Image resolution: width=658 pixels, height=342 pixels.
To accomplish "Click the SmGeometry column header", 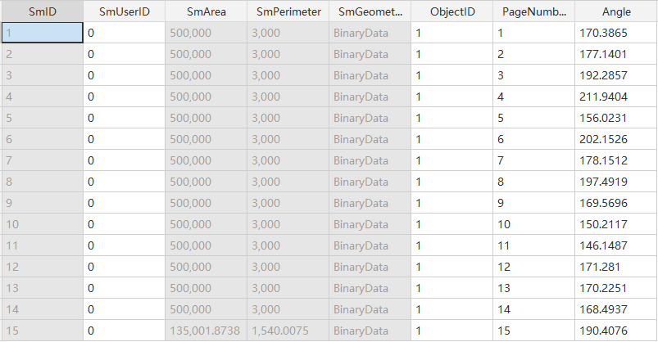I will pyautogui.click(x=370, y=11).
